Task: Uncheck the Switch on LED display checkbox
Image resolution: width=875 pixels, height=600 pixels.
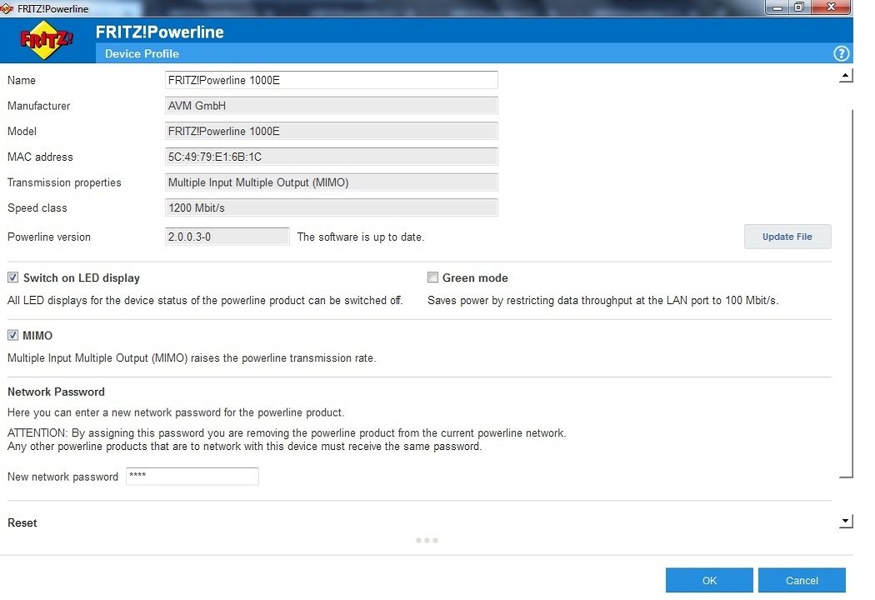Action: point(12,277)
